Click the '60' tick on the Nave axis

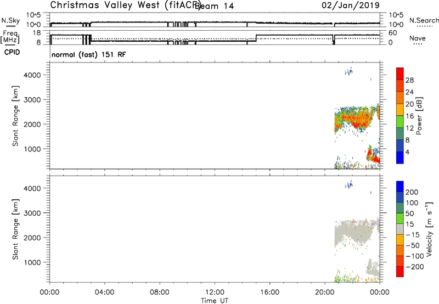(393, 33)
